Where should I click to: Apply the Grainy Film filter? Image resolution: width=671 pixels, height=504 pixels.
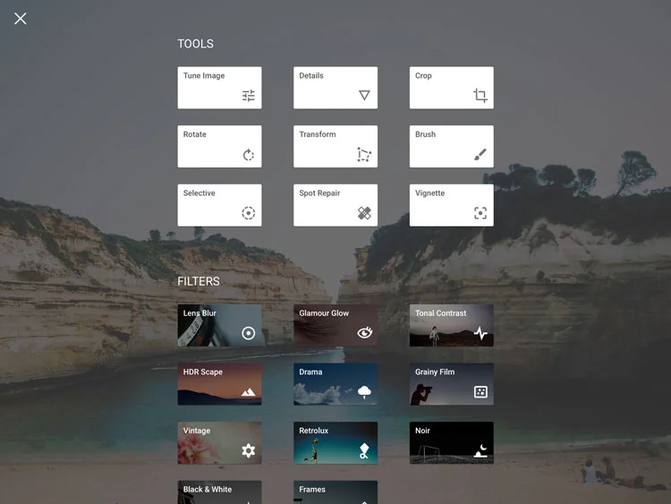point(452,384)
